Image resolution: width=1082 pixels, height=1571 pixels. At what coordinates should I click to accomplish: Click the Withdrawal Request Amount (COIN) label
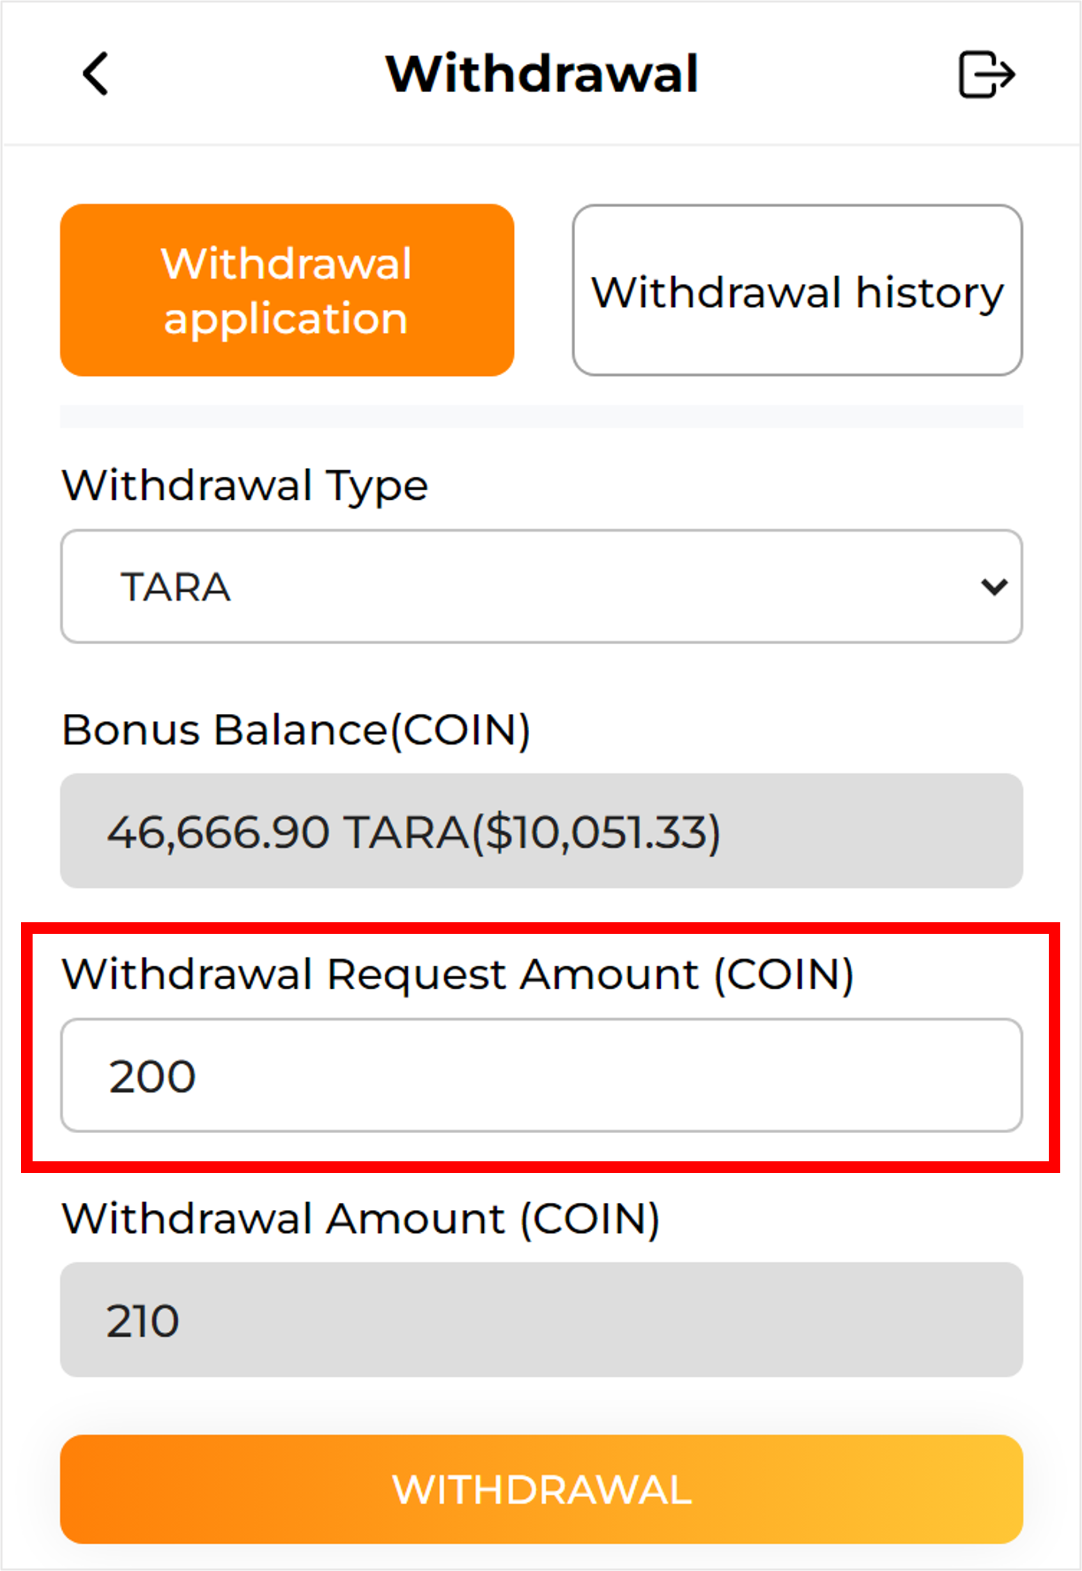[x=458, y=974]
